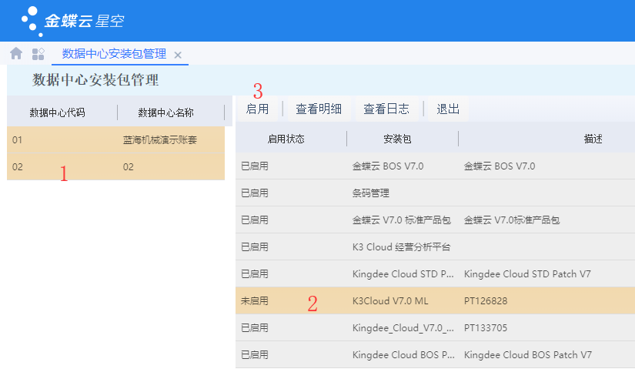Click the 启用状态 column header
Viewport: 635px width, 379px height.
pos(286,139)
